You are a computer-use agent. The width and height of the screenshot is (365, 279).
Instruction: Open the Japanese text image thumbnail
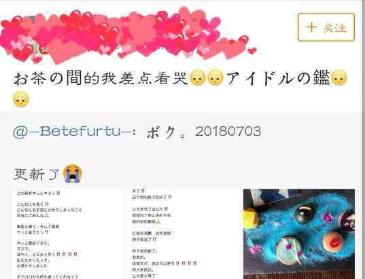[x=67, y=234]
